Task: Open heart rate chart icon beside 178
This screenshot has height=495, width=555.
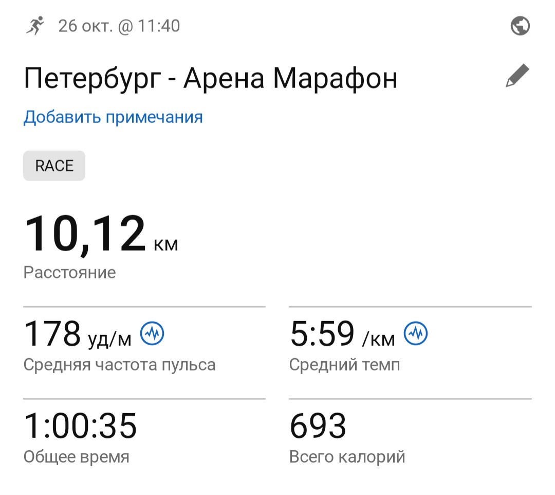Action: [152, 333]
